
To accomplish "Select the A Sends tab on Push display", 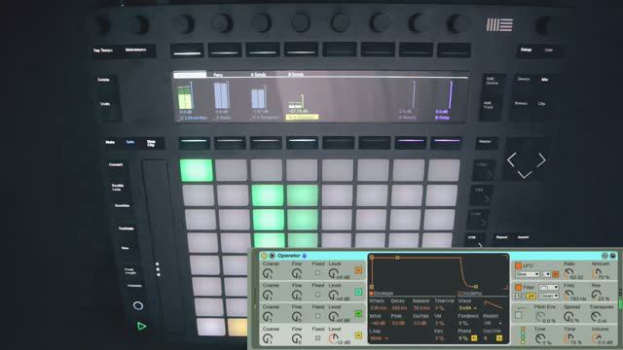I will pos(258,75).
